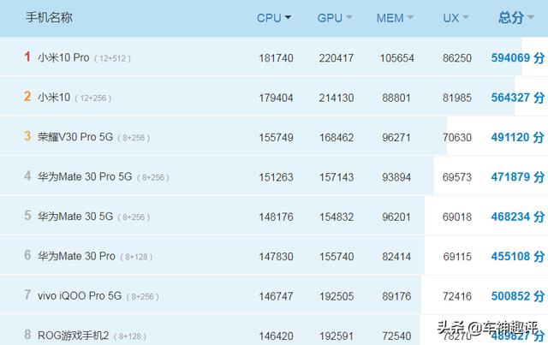Open the 华为Mate 30 Pro 8+128 entry
548x345 pixels.
tap(75, 256)
